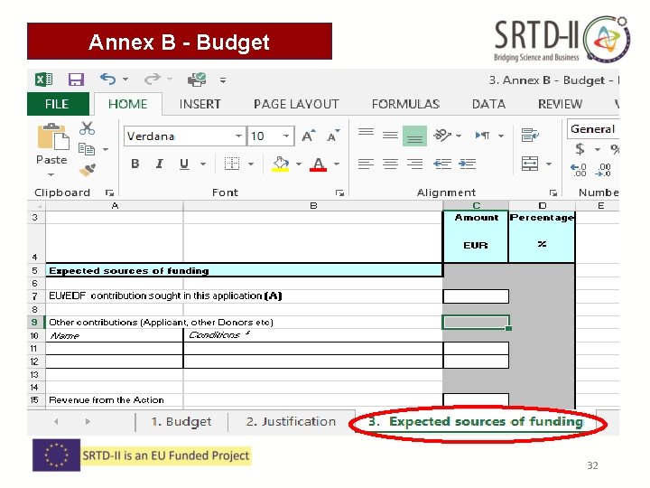
Task: Set middle vertical alignment
Action: [x=390, y=136]
